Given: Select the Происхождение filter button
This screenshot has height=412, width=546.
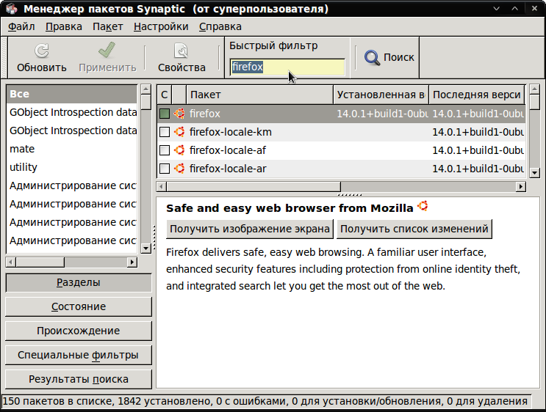Looking at the screenshot, I should tap(79, 331).
